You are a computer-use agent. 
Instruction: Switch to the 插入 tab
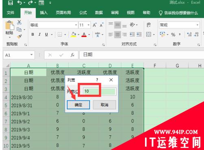(44, 13)
